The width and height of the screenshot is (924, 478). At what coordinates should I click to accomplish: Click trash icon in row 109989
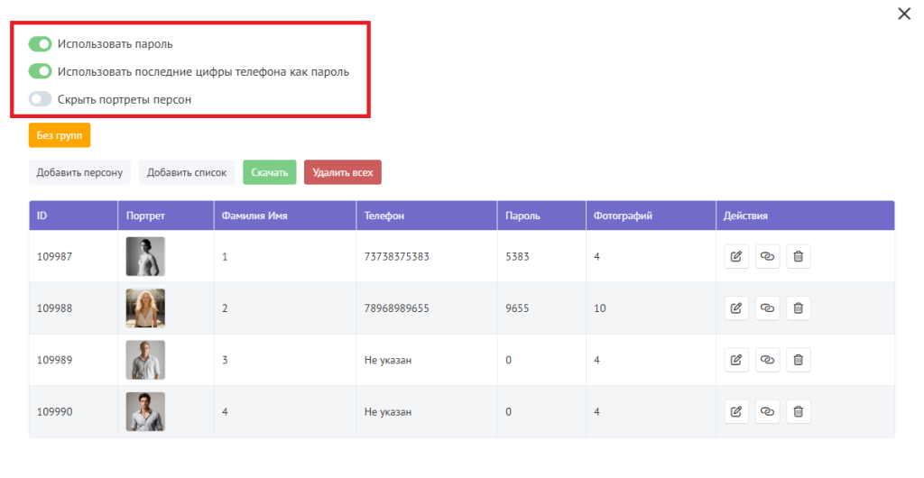tap(798, 360)
